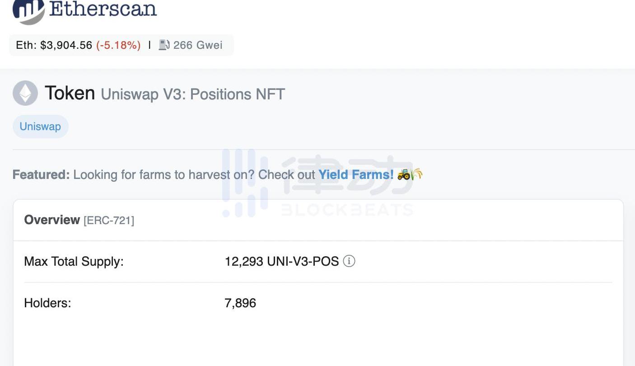The image size is (635, 366).
Task: Click the Eth price $3,904.56
Action: coord(66,45)
